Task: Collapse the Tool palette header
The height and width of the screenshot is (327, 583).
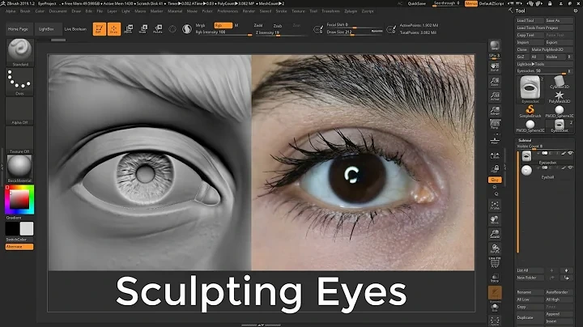Action: [520, 11]
